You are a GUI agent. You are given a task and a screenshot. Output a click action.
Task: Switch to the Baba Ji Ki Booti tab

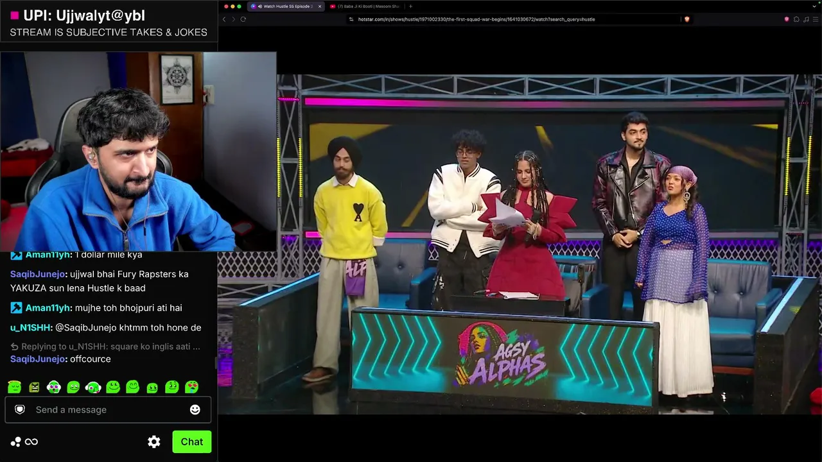click(365, 6)
